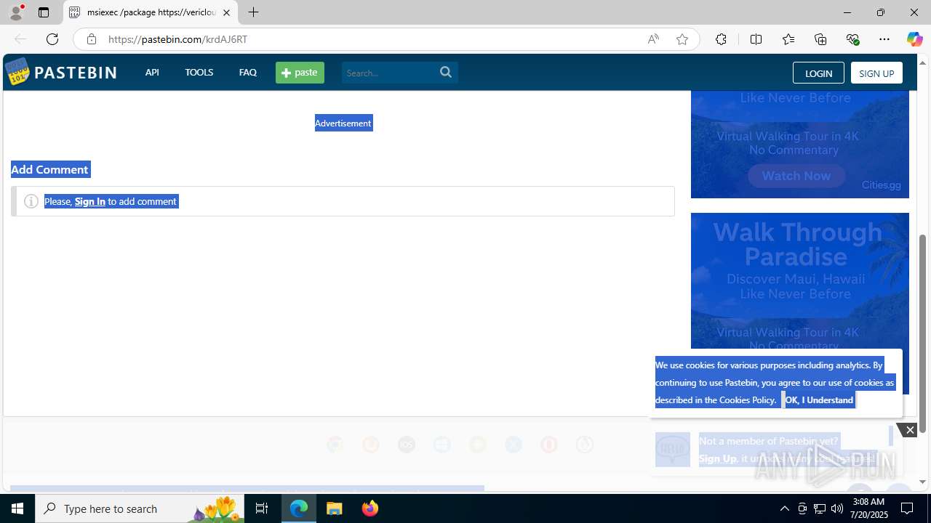
Task: Open Browser essentials
Action: (x=852, y=39)
